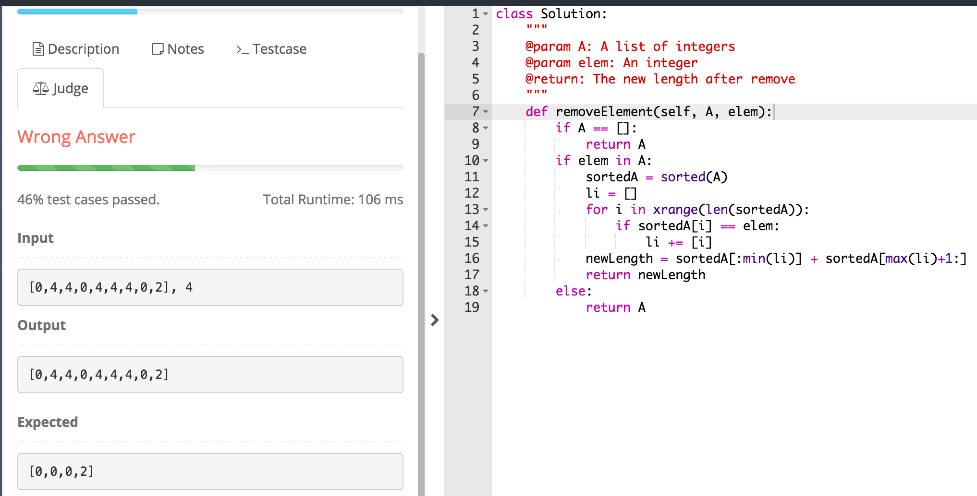Viewport: 977px width, 496px height.
Task: Click the '@param elem: An integer' comment
Action: [611, 63]
